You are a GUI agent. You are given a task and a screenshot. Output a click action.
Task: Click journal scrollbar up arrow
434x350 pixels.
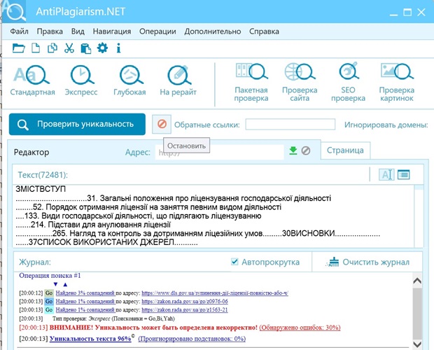pyautogui.click(x=416, y=281)
